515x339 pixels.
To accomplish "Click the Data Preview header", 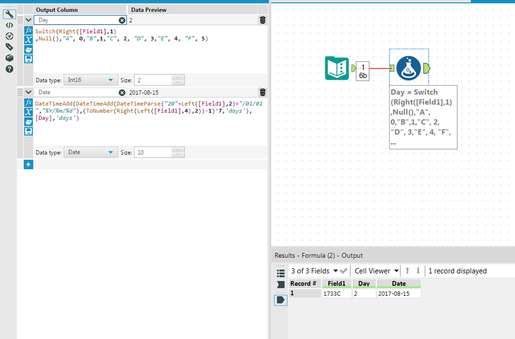I will 192,10.
